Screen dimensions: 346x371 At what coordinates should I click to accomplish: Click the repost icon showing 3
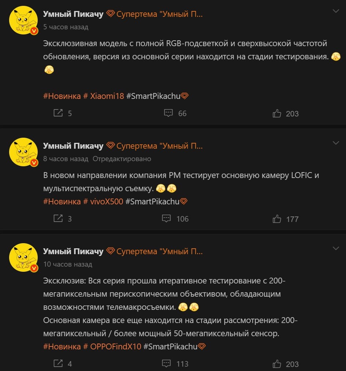point(58,219)
